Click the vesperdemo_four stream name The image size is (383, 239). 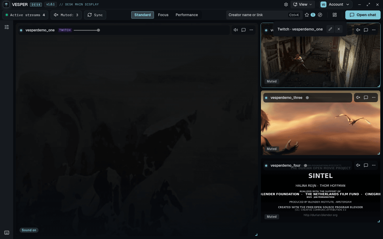click(285, 166)
